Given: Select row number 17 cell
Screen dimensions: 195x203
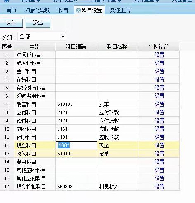Looking at the screenshot, I should coord(7,187).
